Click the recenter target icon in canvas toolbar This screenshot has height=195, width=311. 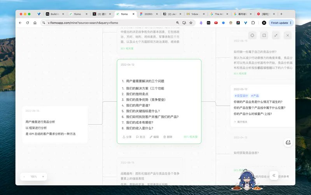[252, 35]
